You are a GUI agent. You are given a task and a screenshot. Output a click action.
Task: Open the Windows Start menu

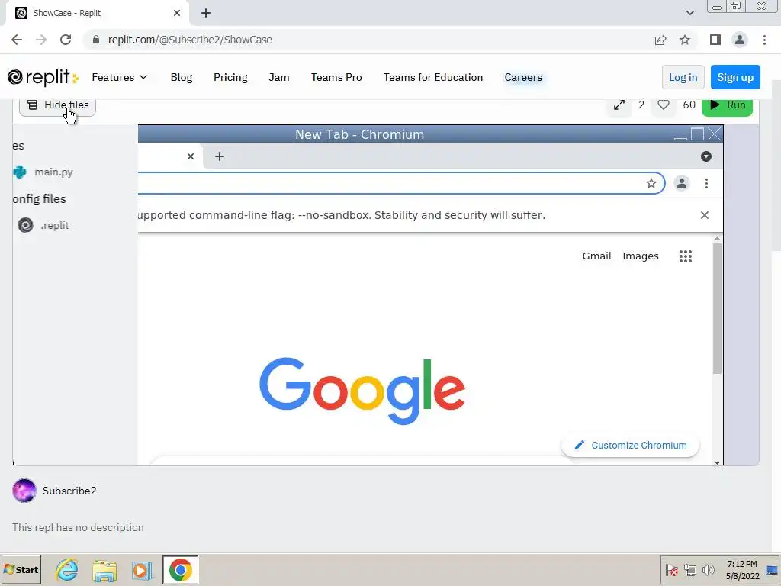[x=21, y=570]
